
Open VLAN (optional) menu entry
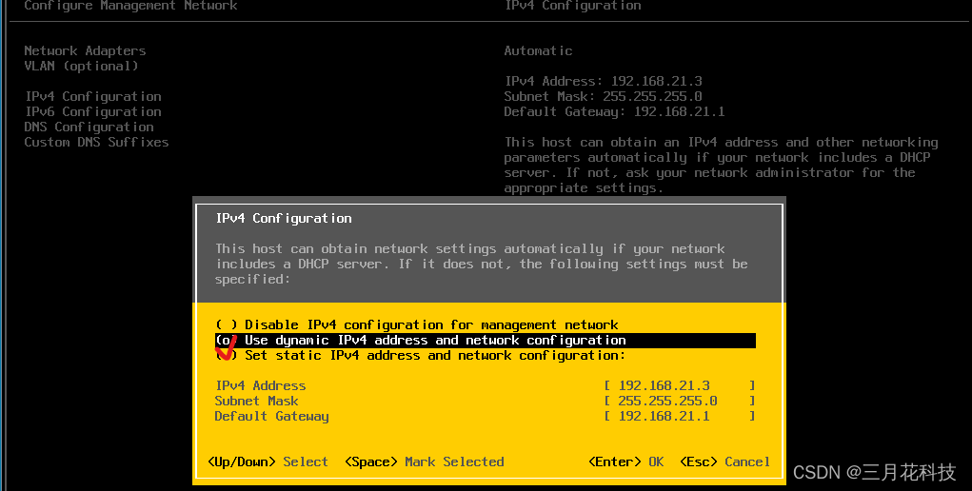coord(81,66)
